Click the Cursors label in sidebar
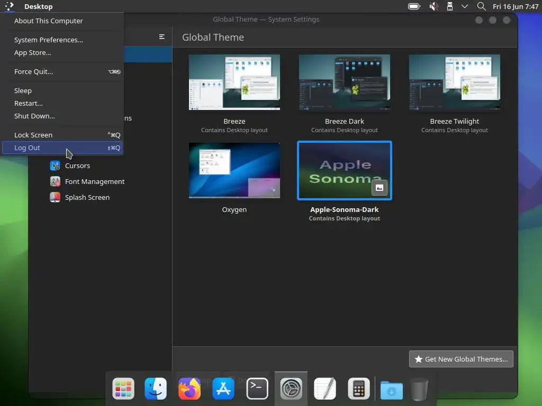The height and width of the screenshot is (406, 542). [x=77, y=165]
